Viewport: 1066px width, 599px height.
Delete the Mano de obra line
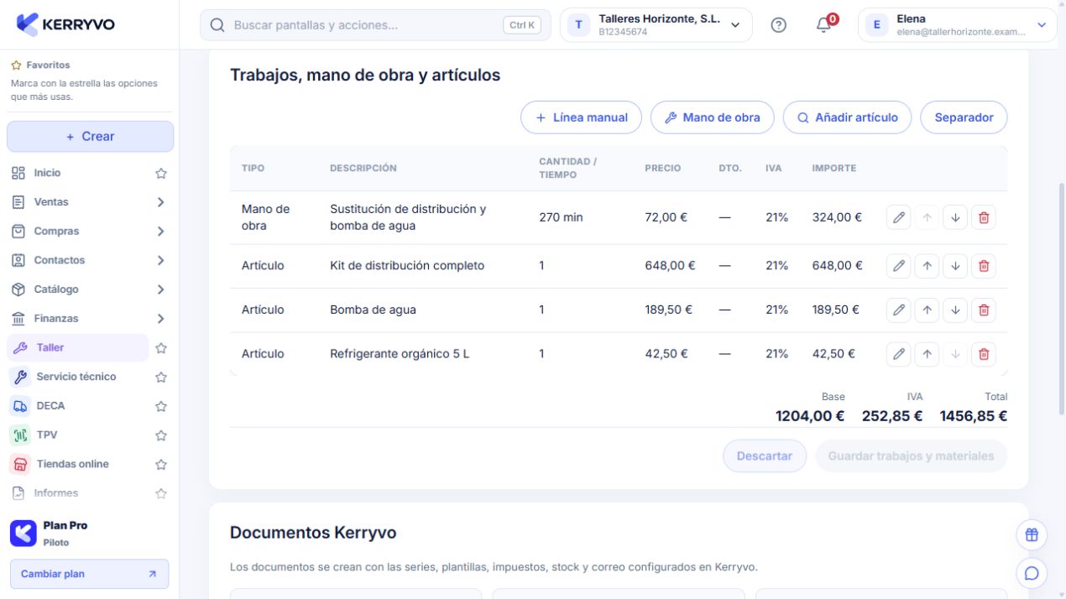pyautogui.click(x=984, y=217)
